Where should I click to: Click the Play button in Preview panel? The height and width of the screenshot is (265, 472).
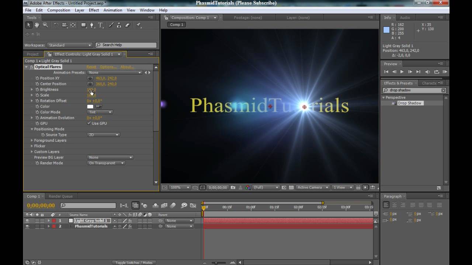tap(402, 72)
